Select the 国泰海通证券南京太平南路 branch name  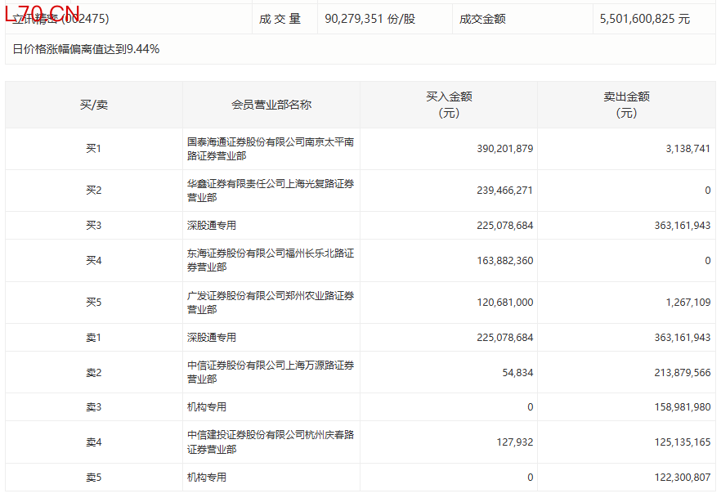click(x=270, y=149)
